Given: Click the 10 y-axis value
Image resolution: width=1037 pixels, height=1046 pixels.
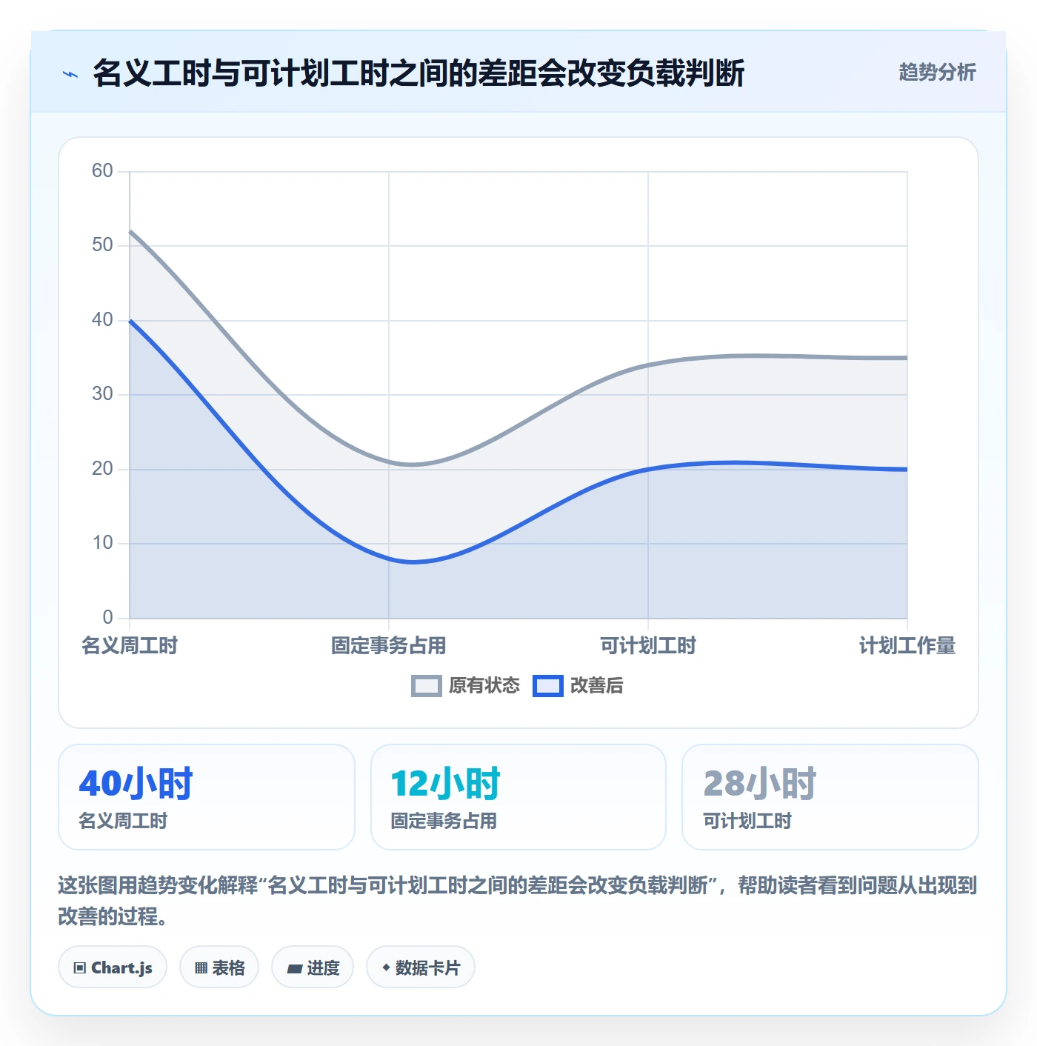Looking at the screenshot, I should (x=102, y=543).
